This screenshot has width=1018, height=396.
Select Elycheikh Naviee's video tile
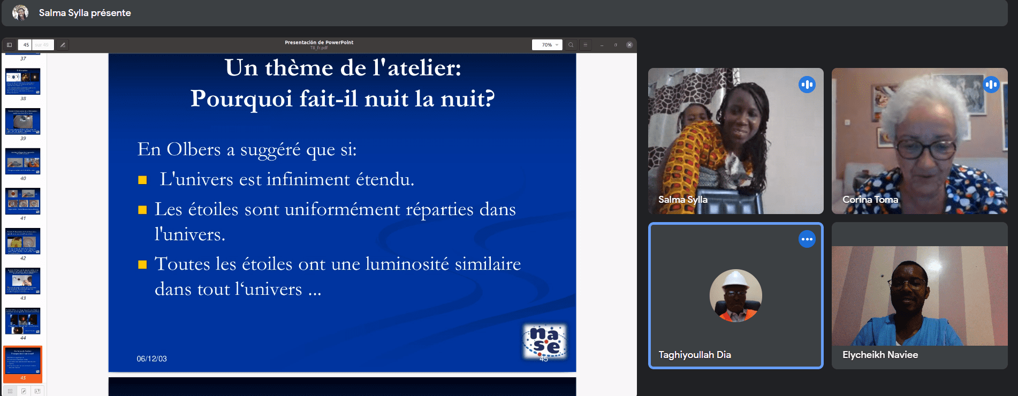(920, 296)
